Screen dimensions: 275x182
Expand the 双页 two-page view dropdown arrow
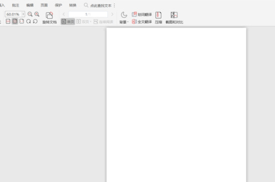coord(90,21)
